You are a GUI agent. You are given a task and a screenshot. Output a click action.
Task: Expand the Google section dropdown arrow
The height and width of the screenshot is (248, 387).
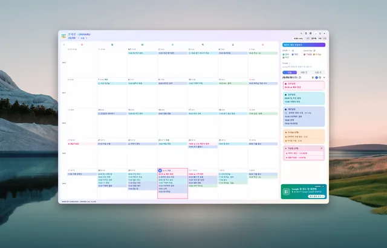(x=290, y=63)
